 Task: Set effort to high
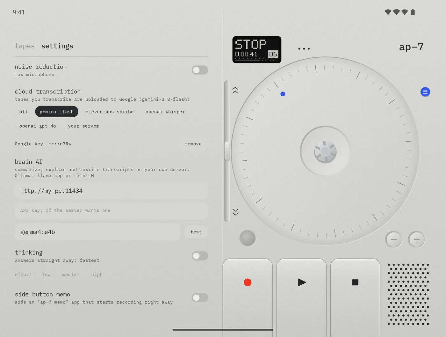pos(97,275)
